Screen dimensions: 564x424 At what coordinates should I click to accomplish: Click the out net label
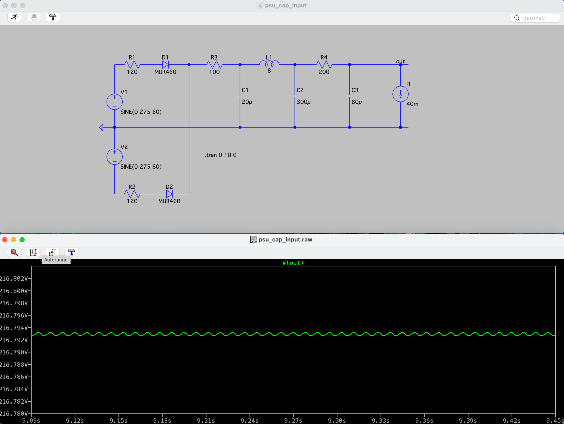pos(400,61)
